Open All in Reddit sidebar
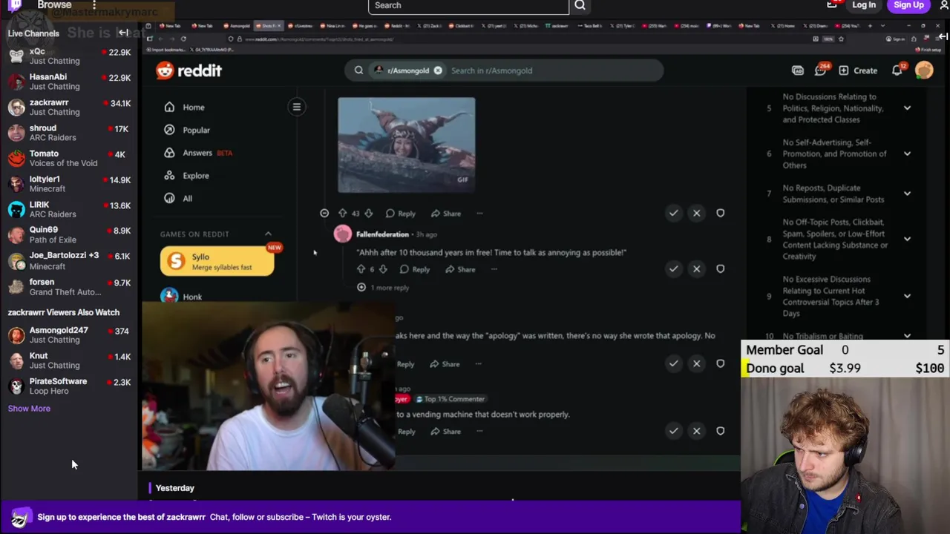 pyautogui.click(x=187, y=199)
